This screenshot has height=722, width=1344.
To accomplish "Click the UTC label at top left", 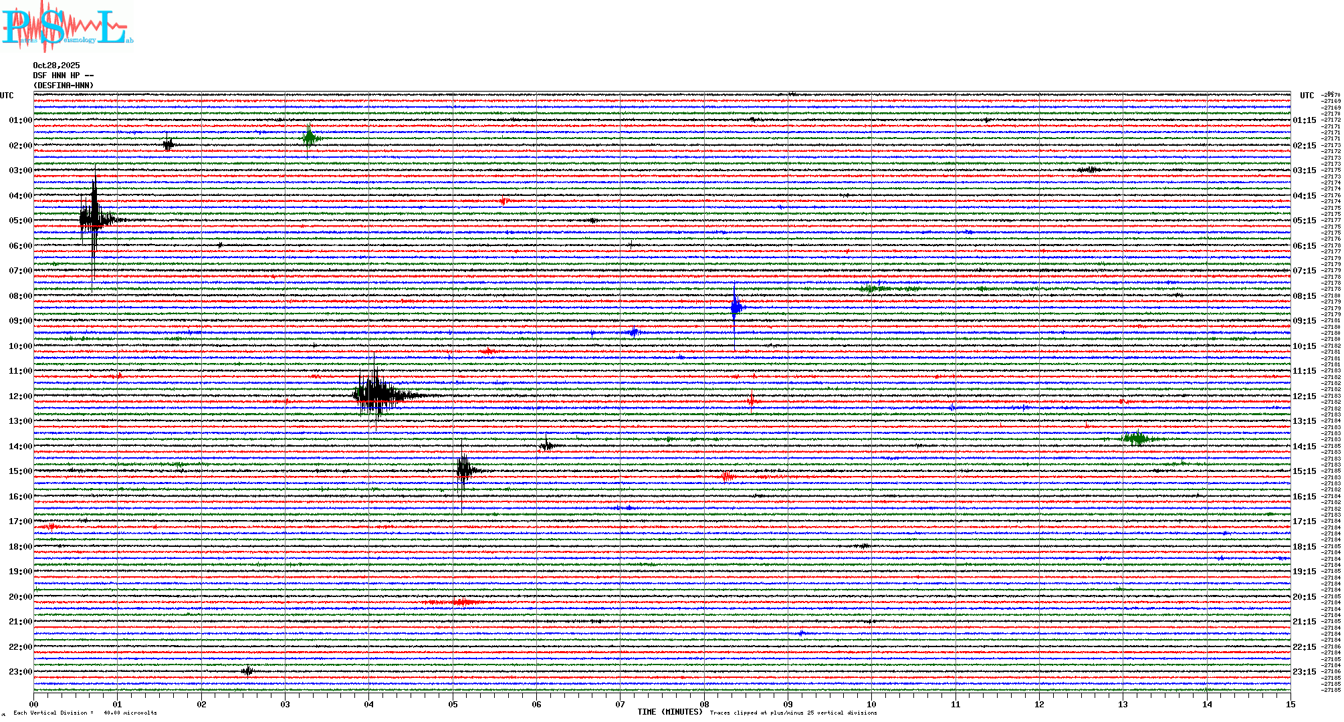I will [7, 96].
